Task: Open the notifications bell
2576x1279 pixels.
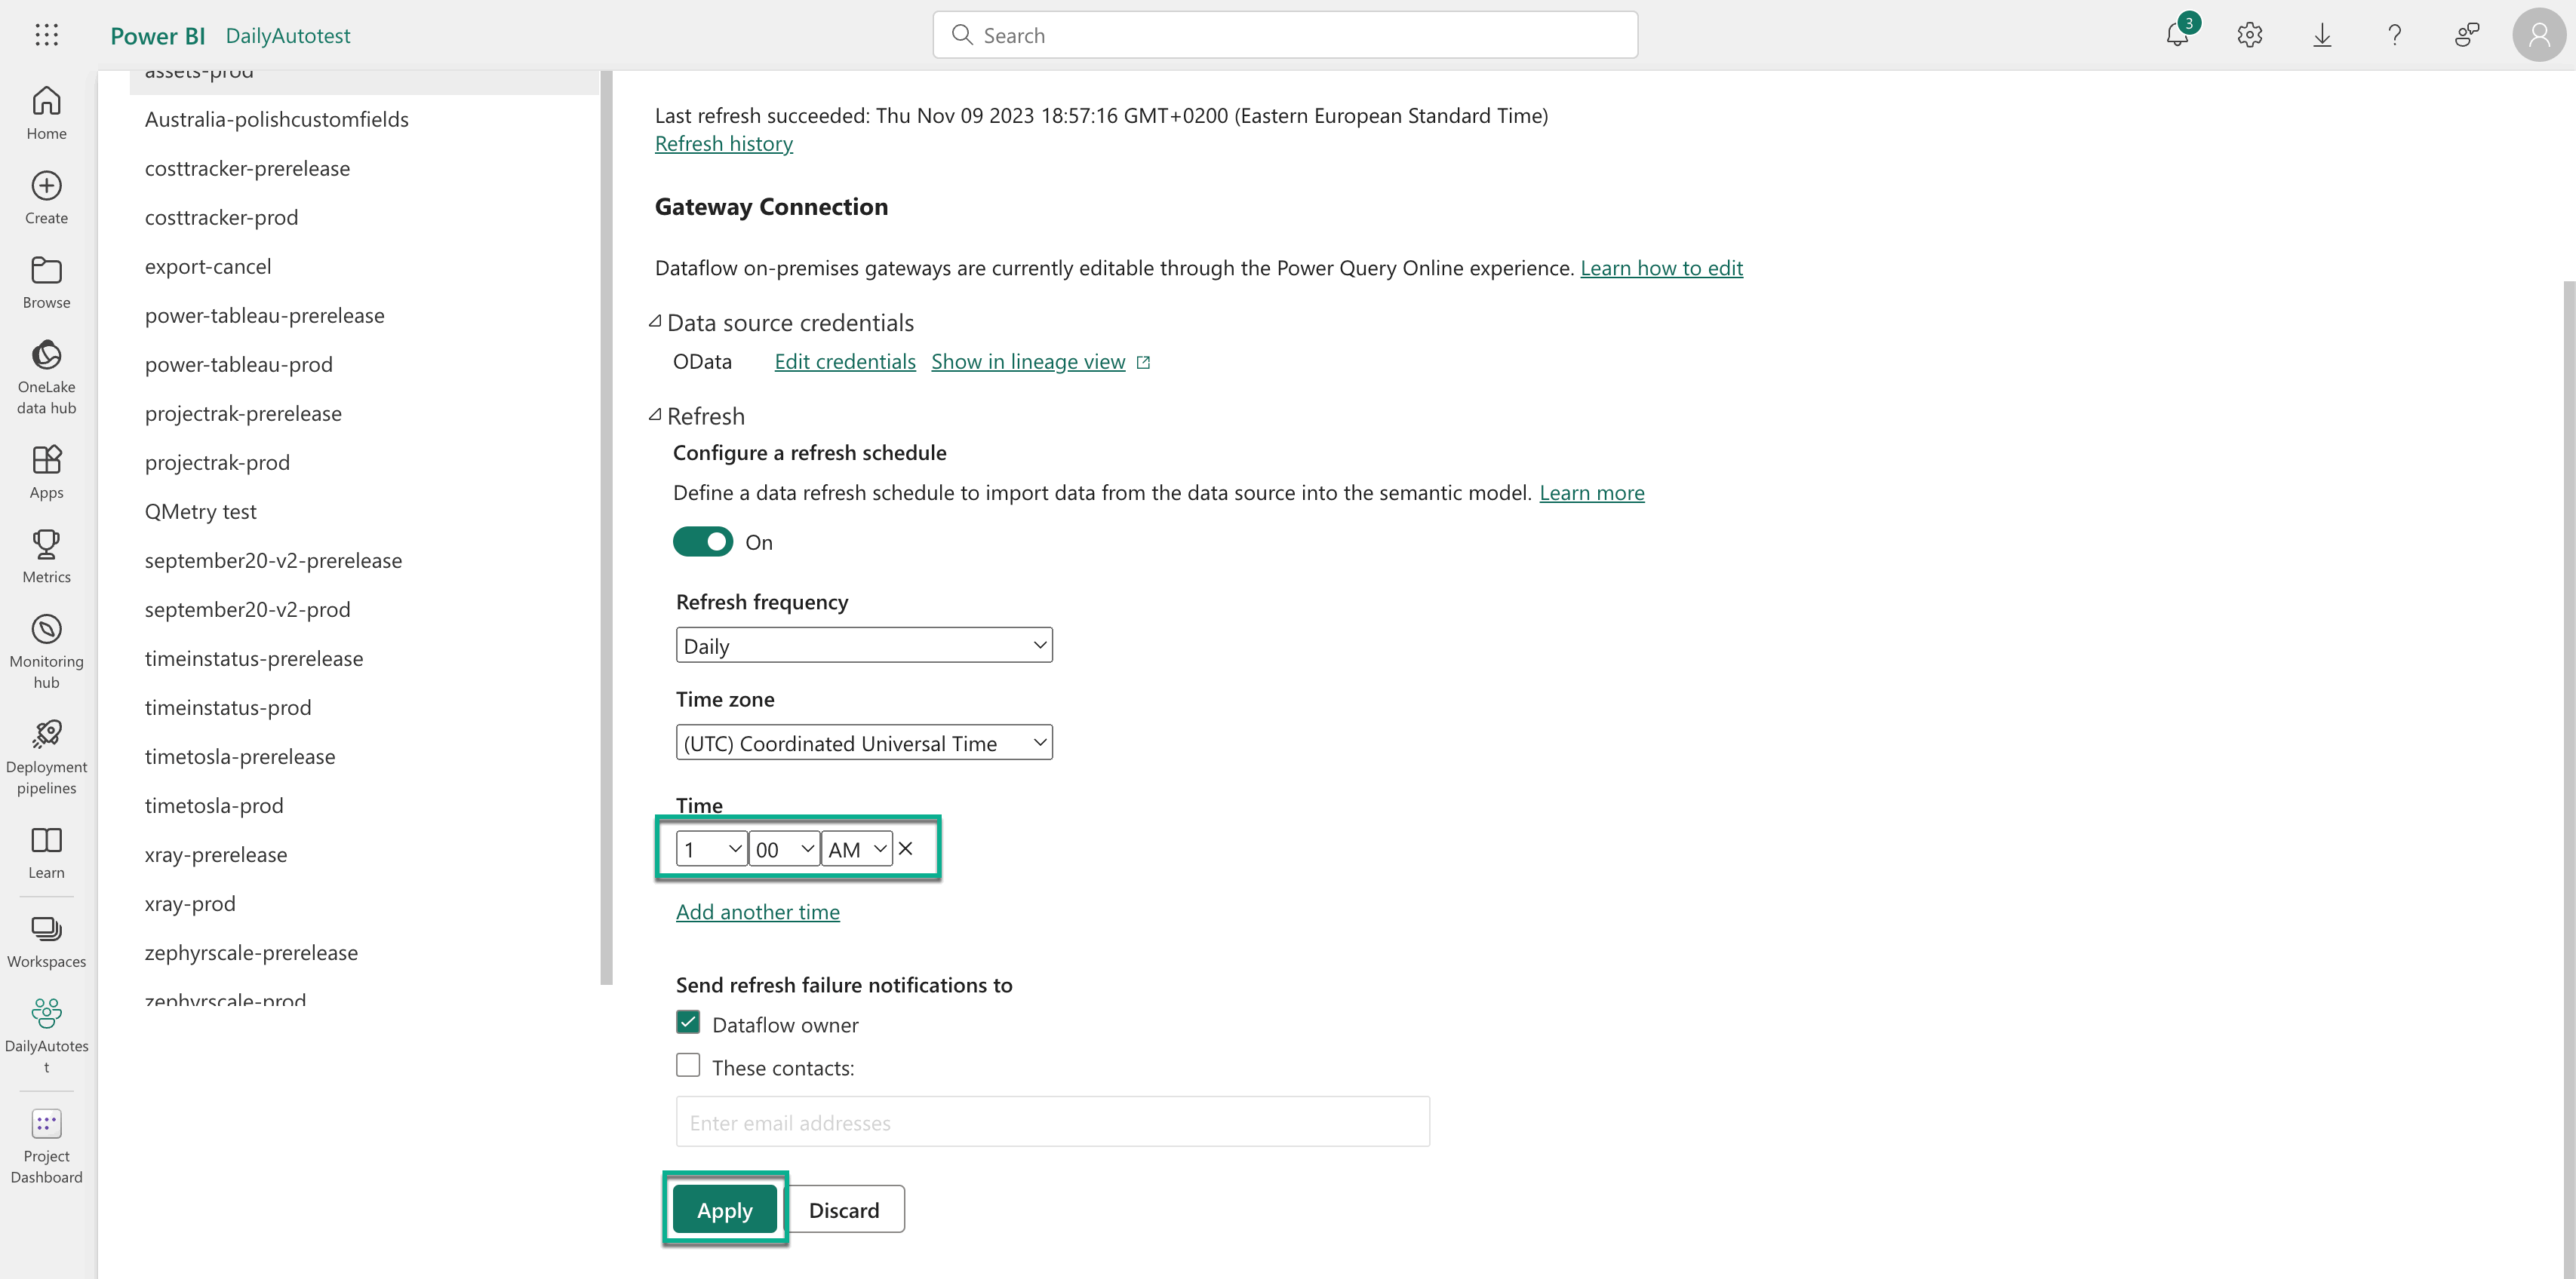Action: [x=2177, y=36]
